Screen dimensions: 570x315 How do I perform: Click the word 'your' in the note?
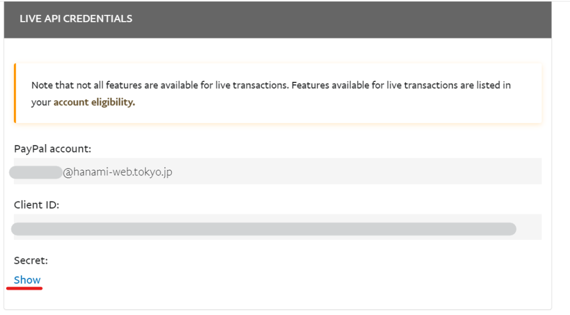click(x=41, y=102)
